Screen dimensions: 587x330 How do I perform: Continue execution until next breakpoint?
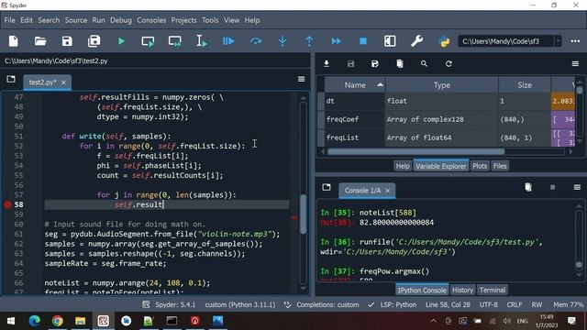tap(337, 41)
